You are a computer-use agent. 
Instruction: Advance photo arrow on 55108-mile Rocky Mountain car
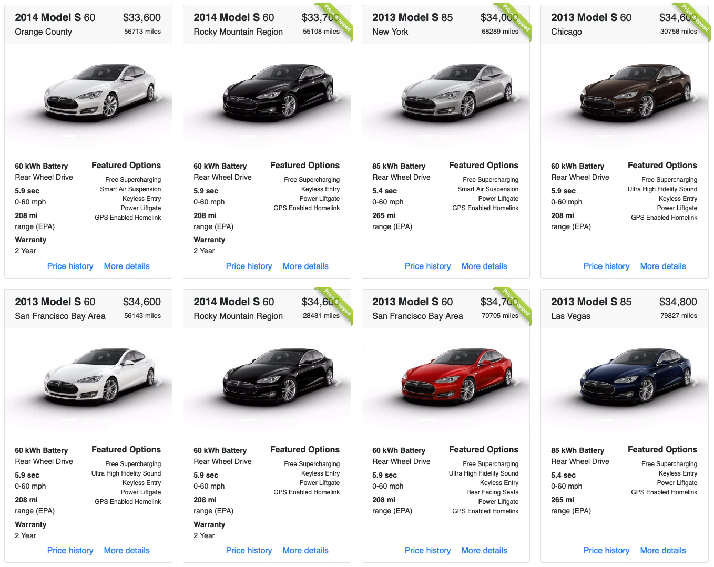338,98
